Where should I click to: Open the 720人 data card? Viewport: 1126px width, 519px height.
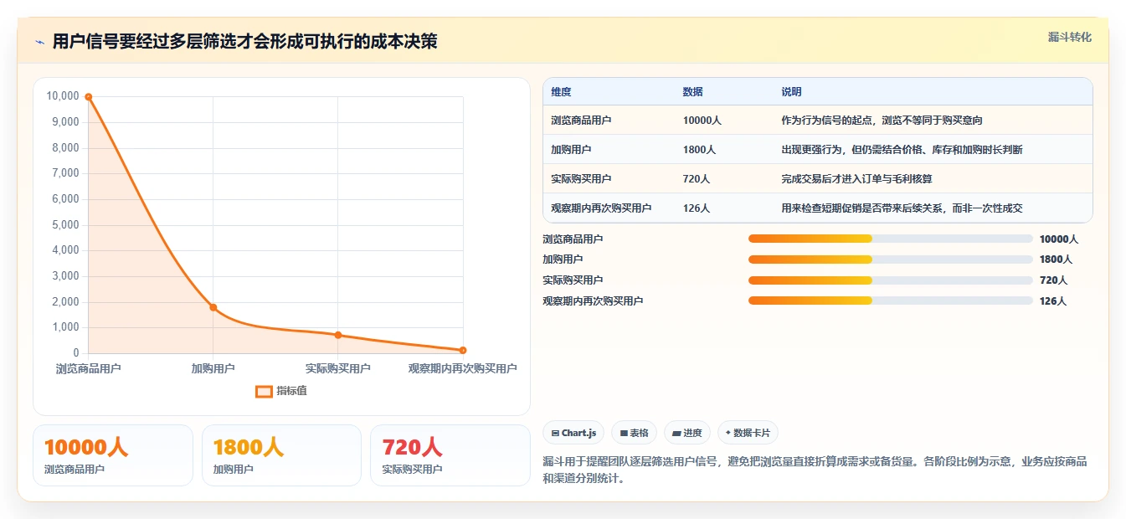point(450,455)
